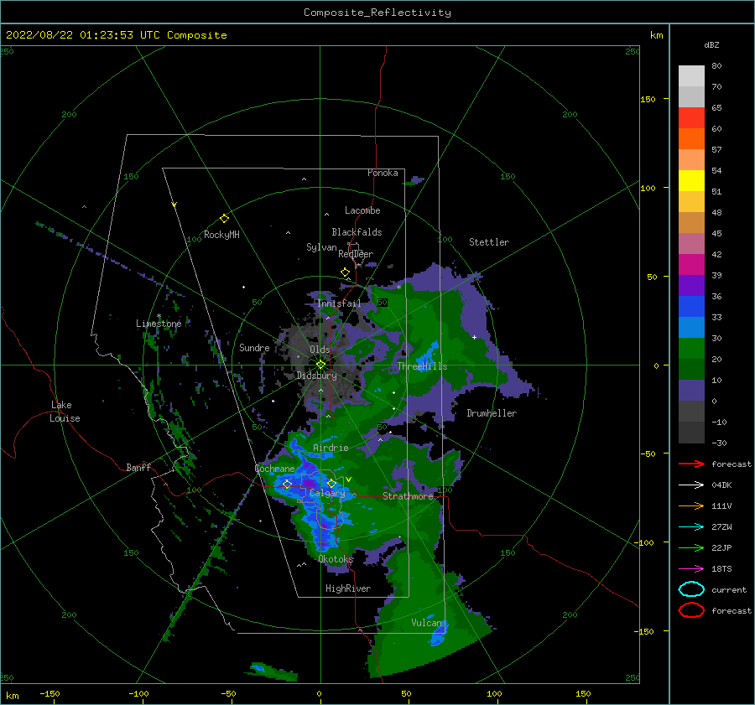
Task: Click the Okotoks town label
Action: coord(336,558)
